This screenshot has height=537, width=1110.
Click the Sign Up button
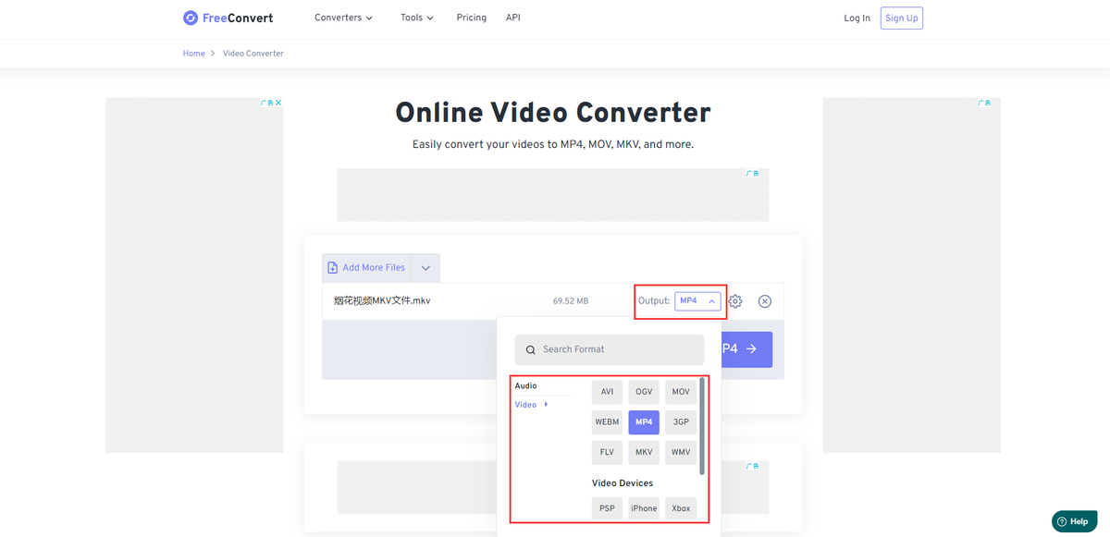901,18
